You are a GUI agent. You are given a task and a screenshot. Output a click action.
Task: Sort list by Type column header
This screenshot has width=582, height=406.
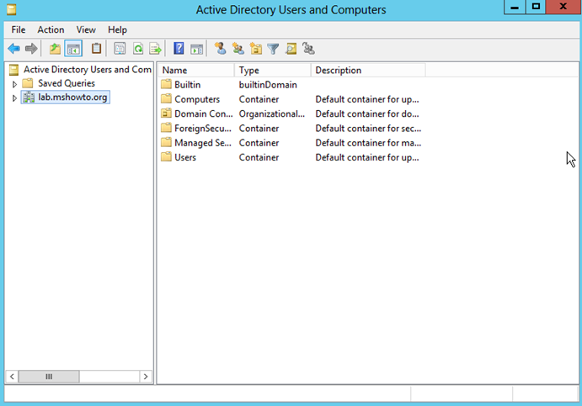(272, 70)
